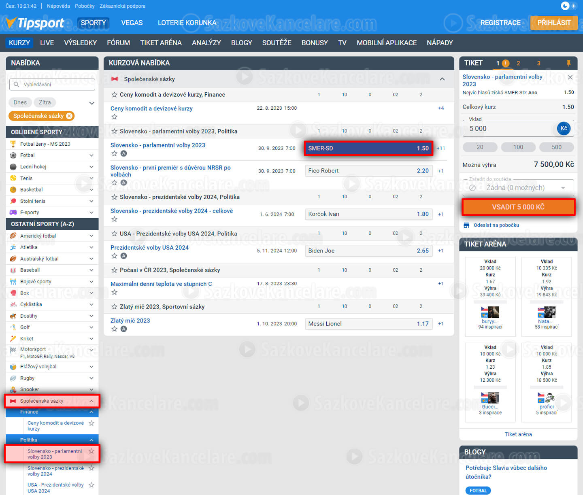The height and width of the screenshot is (495, 583).
Task: Toggle dark mode switch in top bar
Action: (x=570, y=6)
